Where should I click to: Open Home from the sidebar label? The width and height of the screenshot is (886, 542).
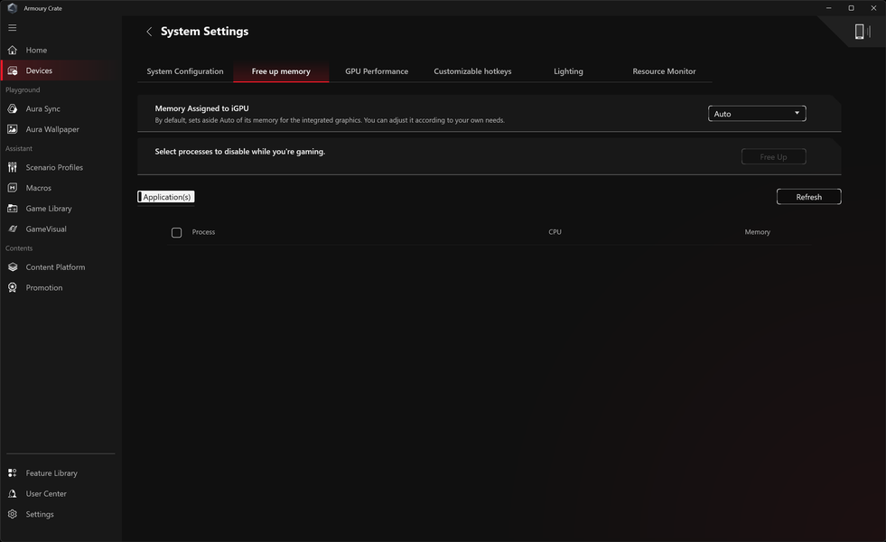tap(36, 51)
